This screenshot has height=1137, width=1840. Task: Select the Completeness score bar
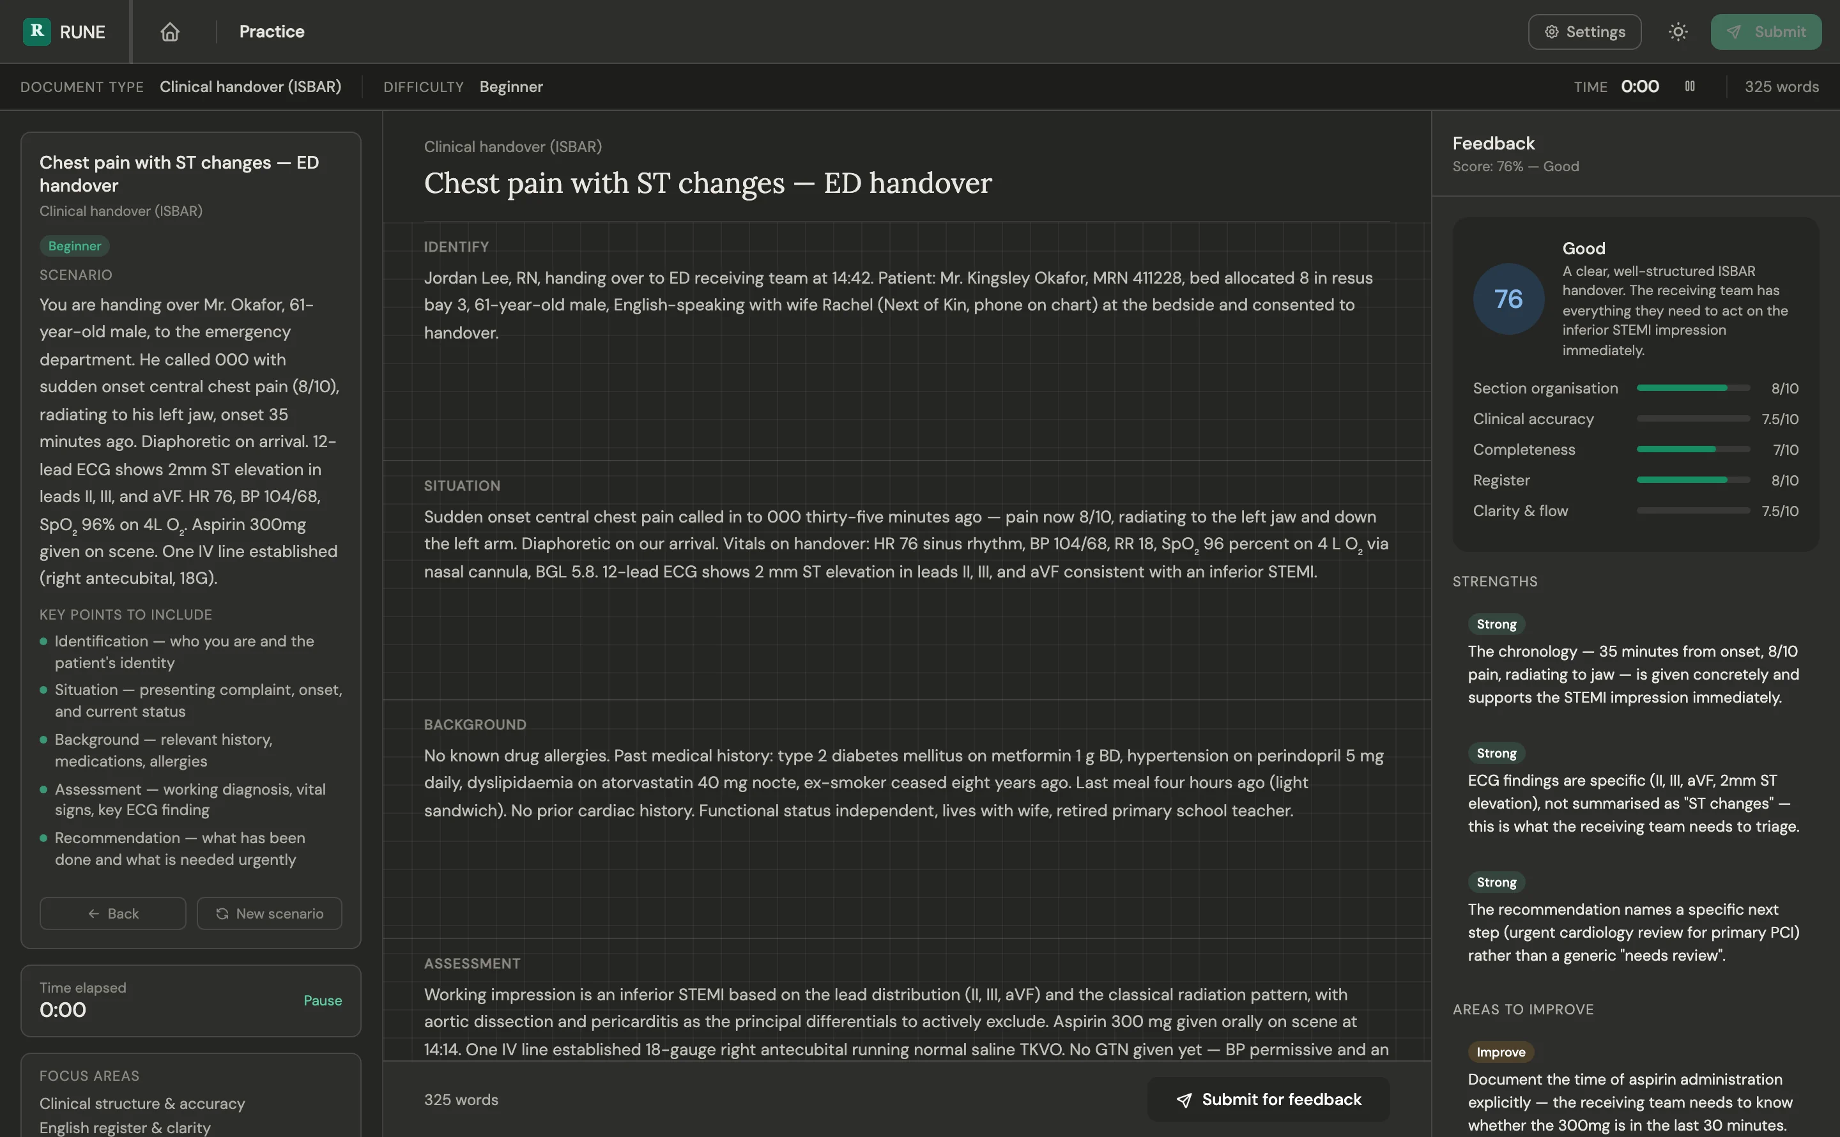[x=1692, y=449]
